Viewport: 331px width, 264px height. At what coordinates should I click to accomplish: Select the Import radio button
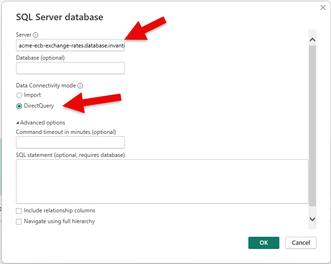pos(19,95)
